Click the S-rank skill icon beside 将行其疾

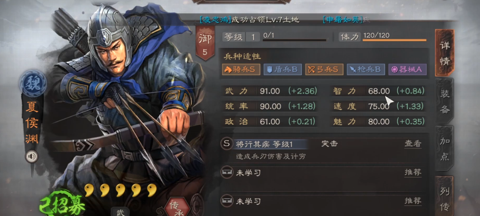(x=227, y=144)
